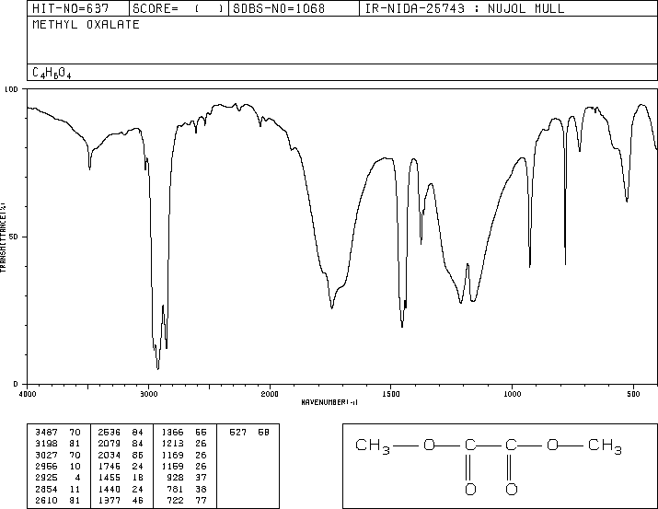Viewport: 658px width, 509px height.
Task: Click peak table entry 2034
Action: coord(110,455)
